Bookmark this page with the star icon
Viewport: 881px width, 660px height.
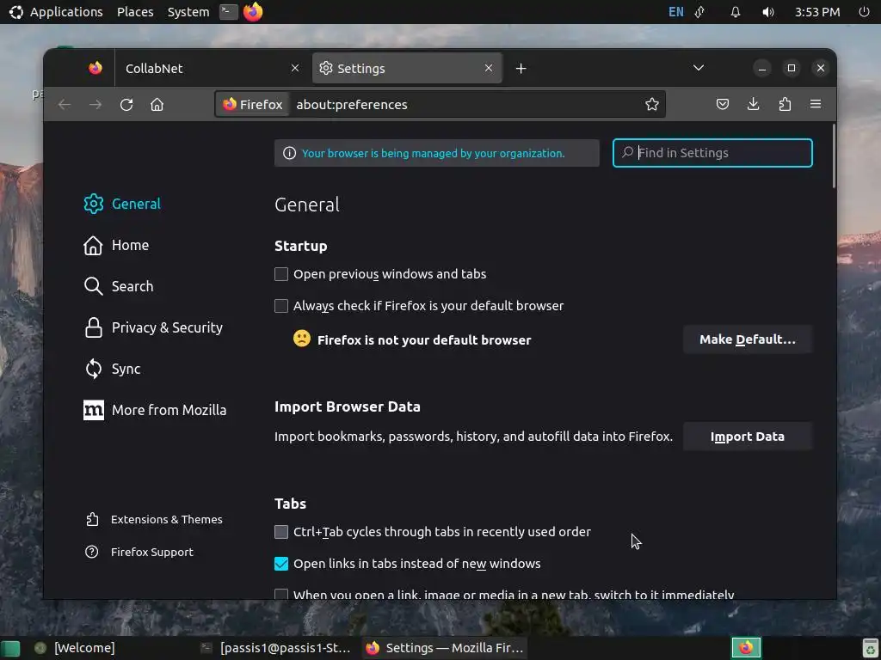click(x=652, y=104)
